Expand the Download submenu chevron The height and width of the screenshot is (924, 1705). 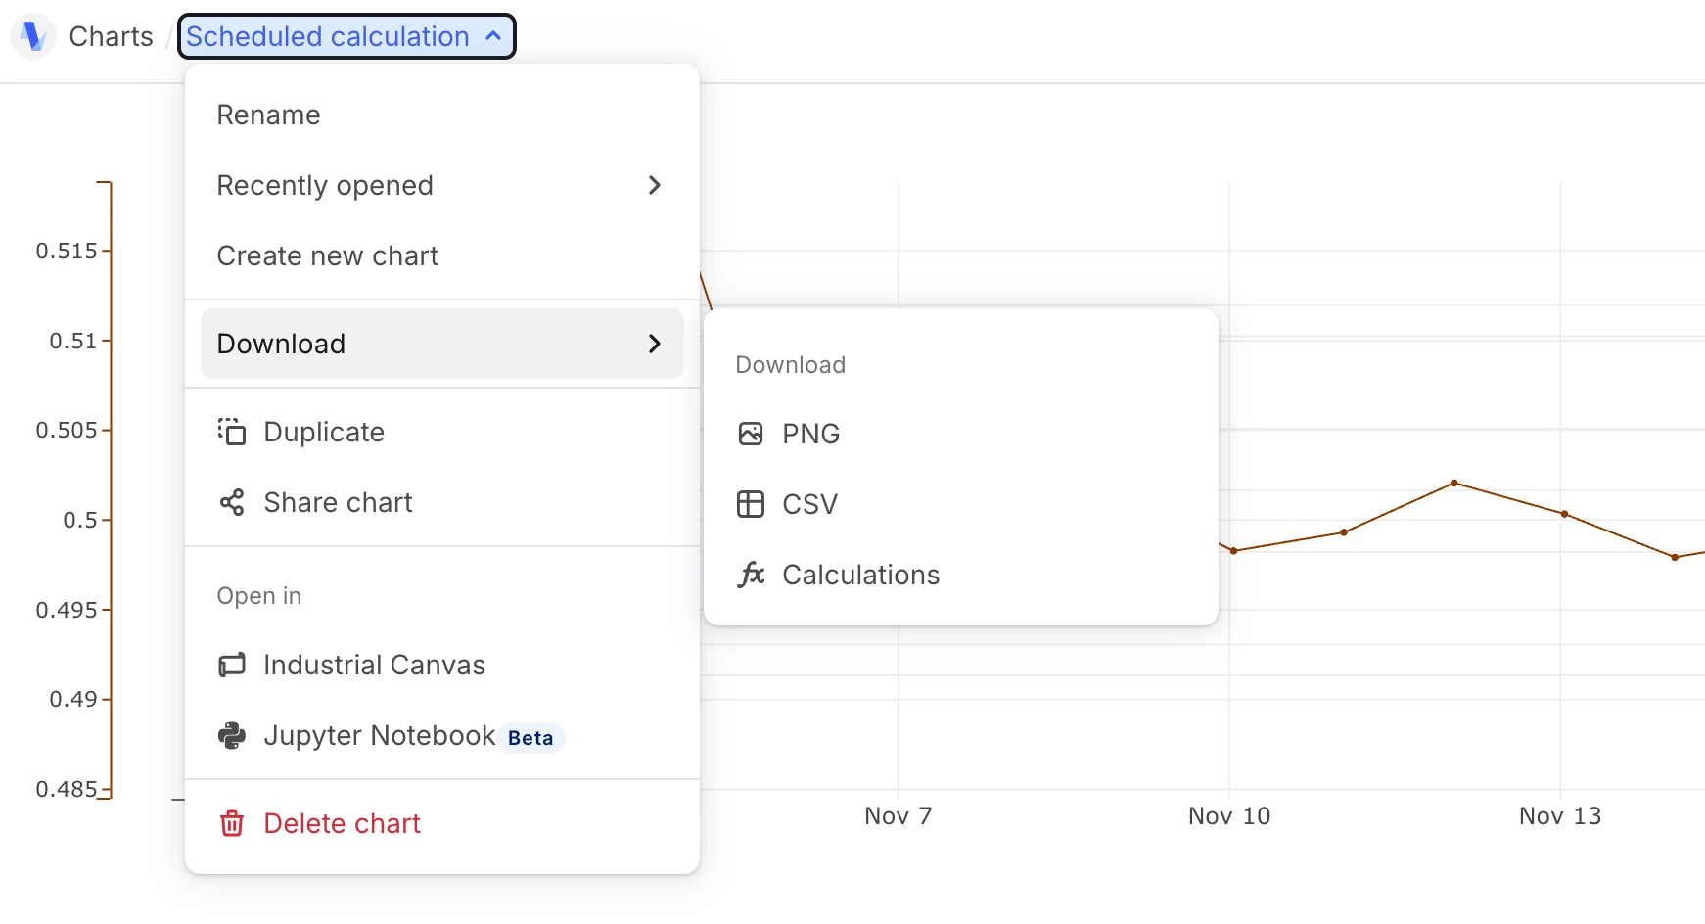(655, 344)
